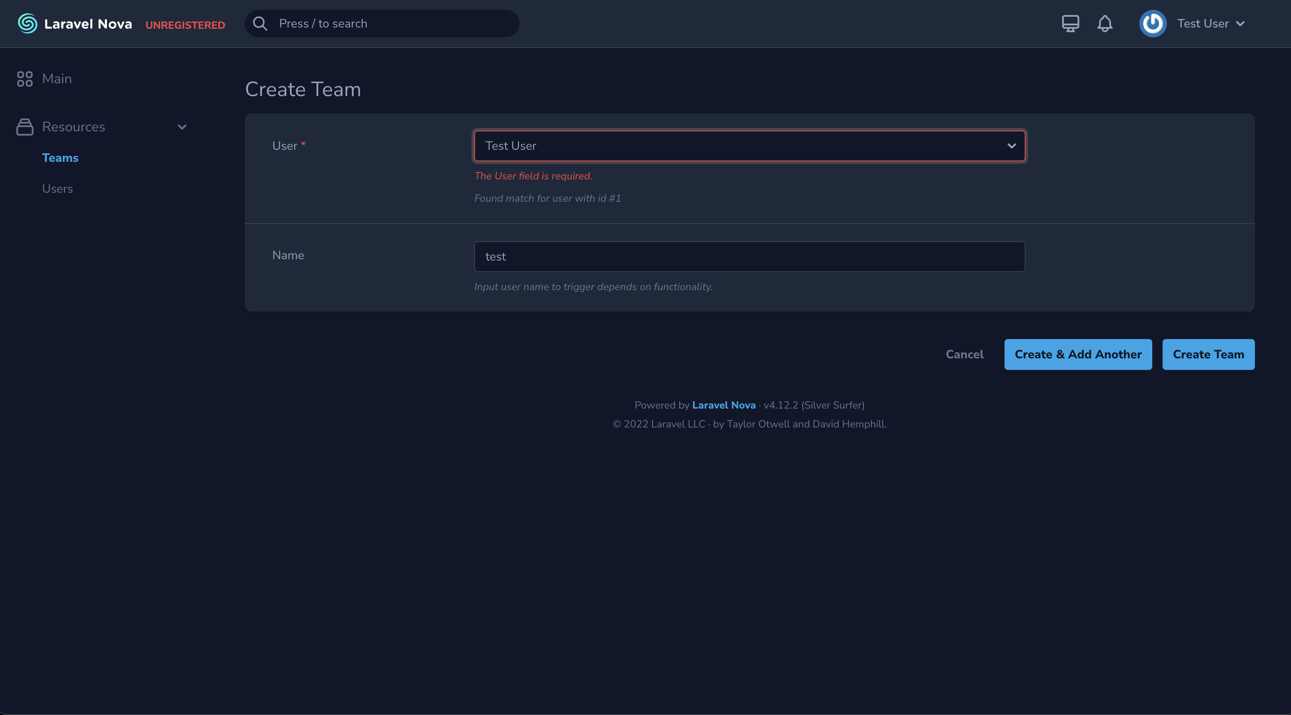Click inside the Name input field

click(x=749, y=256)
